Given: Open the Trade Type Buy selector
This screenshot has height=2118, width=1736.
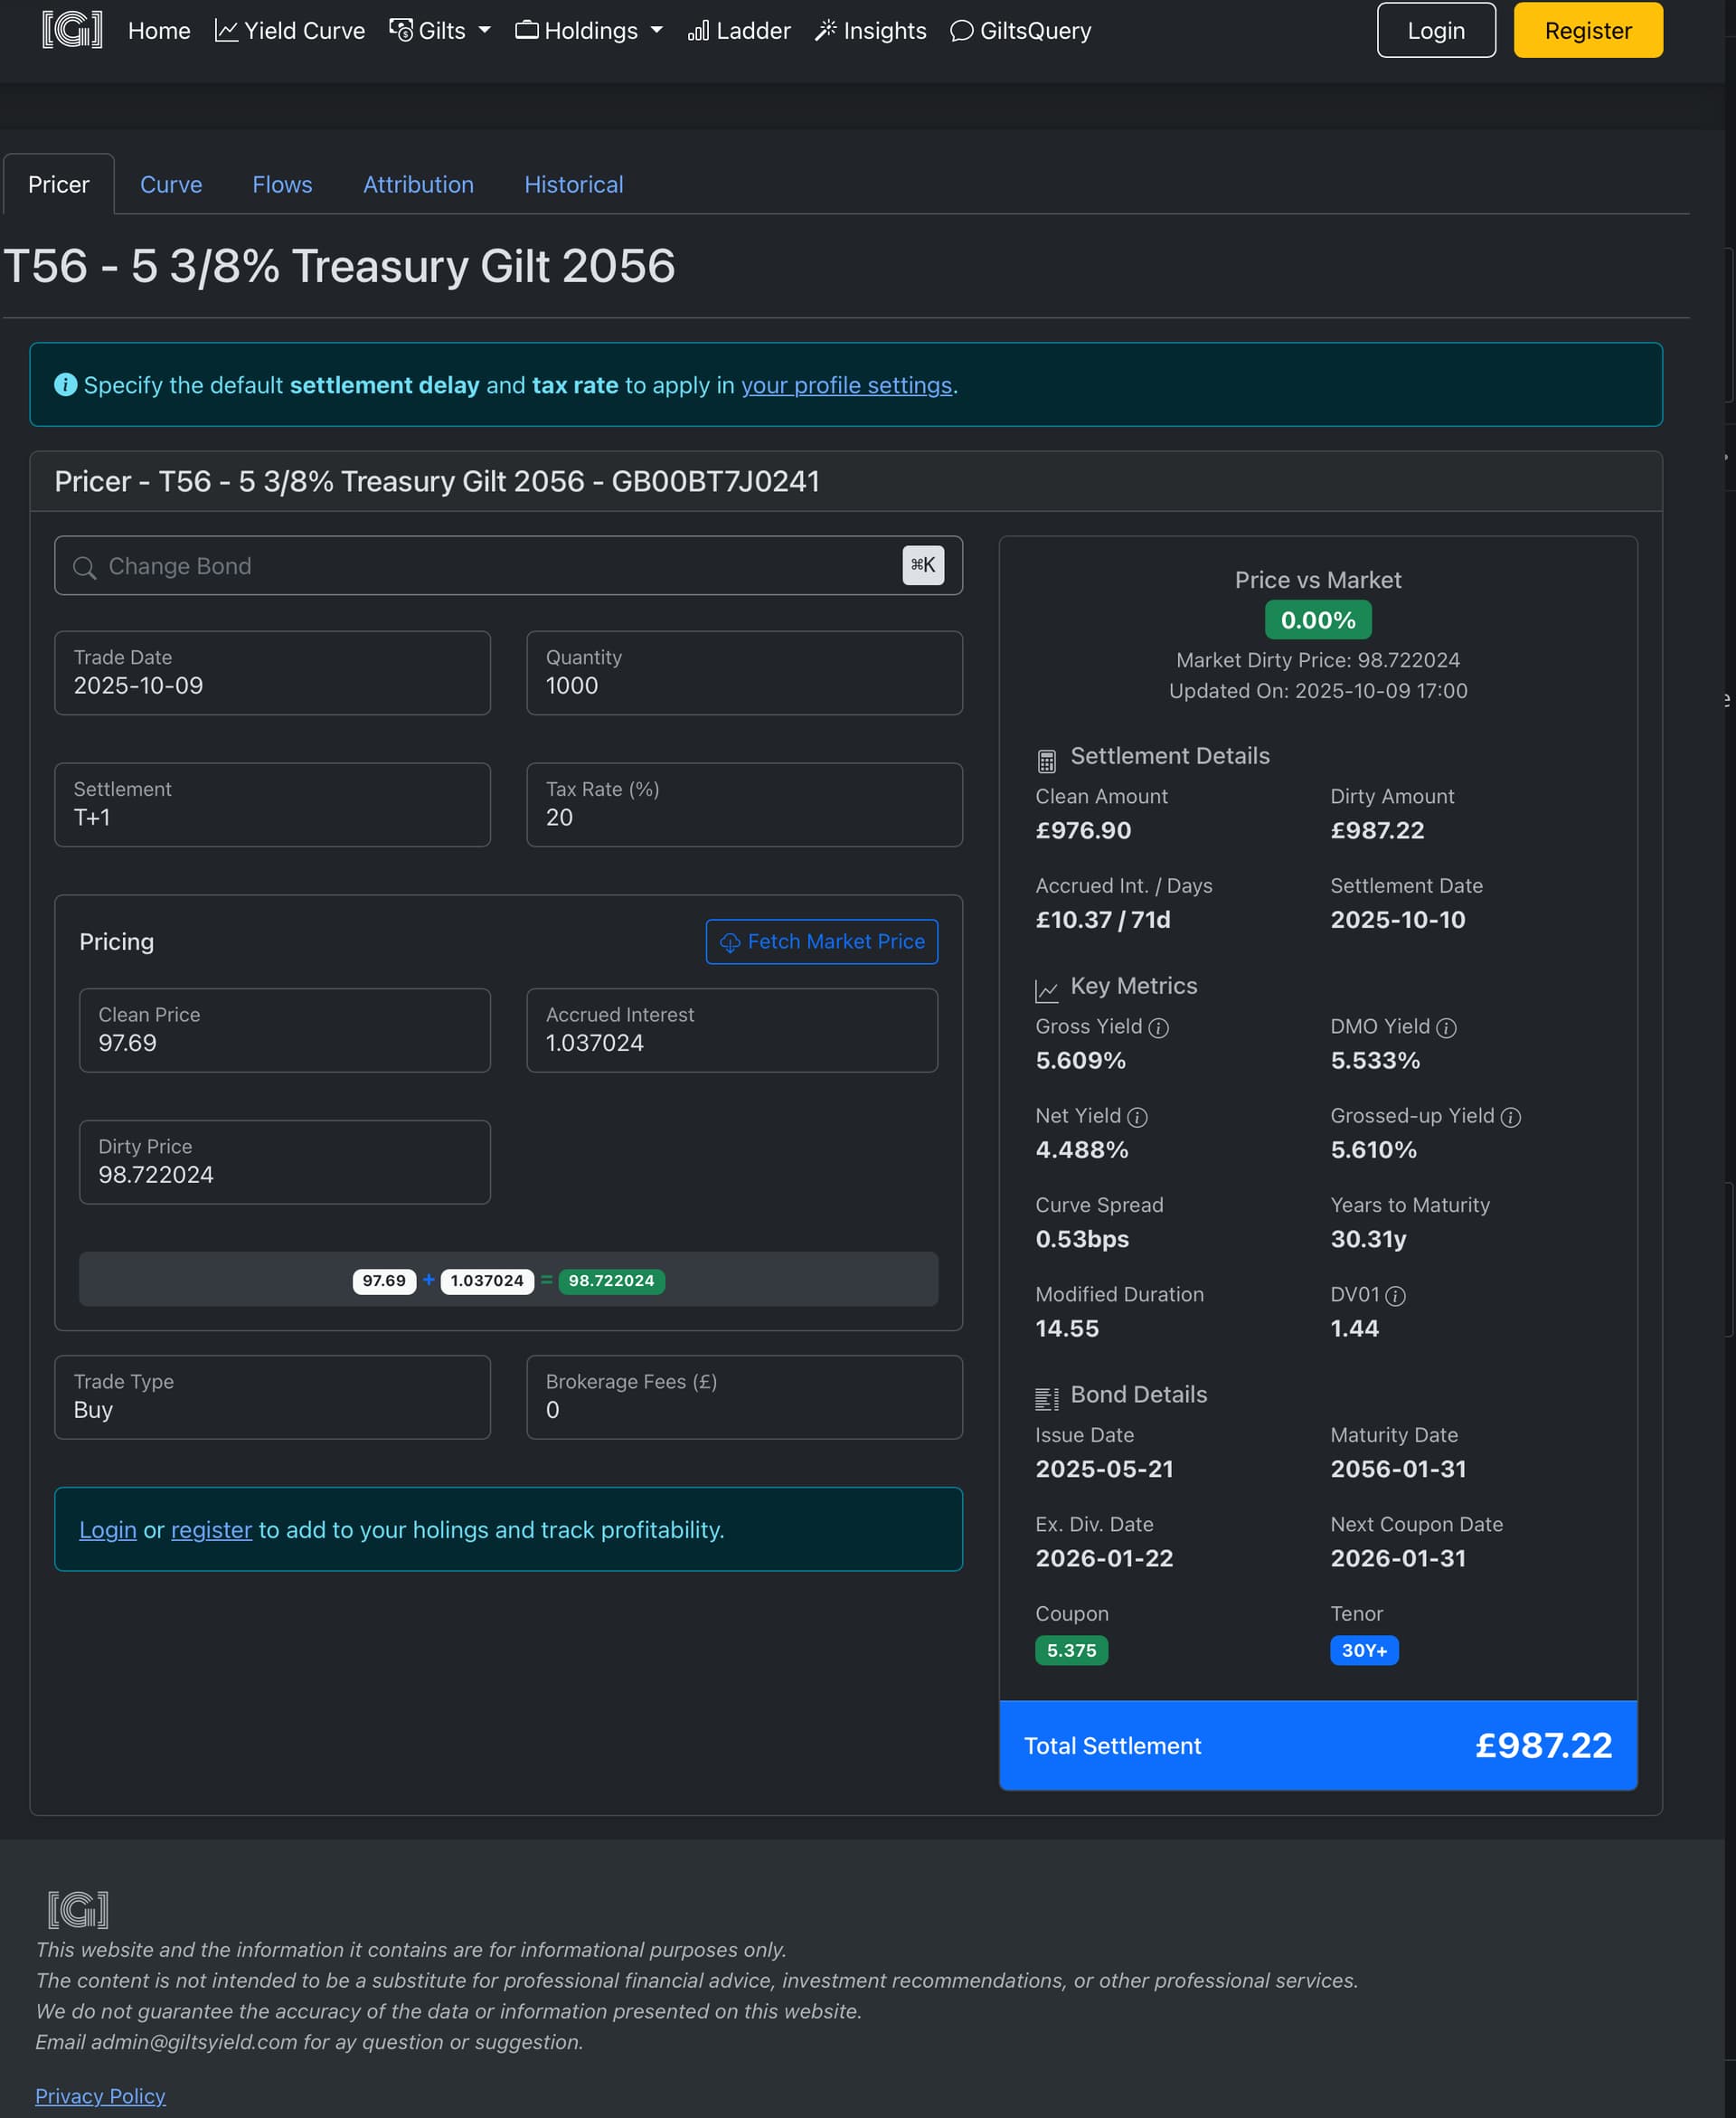Looking at the screenshot, I should click(x=272, y=1397).
